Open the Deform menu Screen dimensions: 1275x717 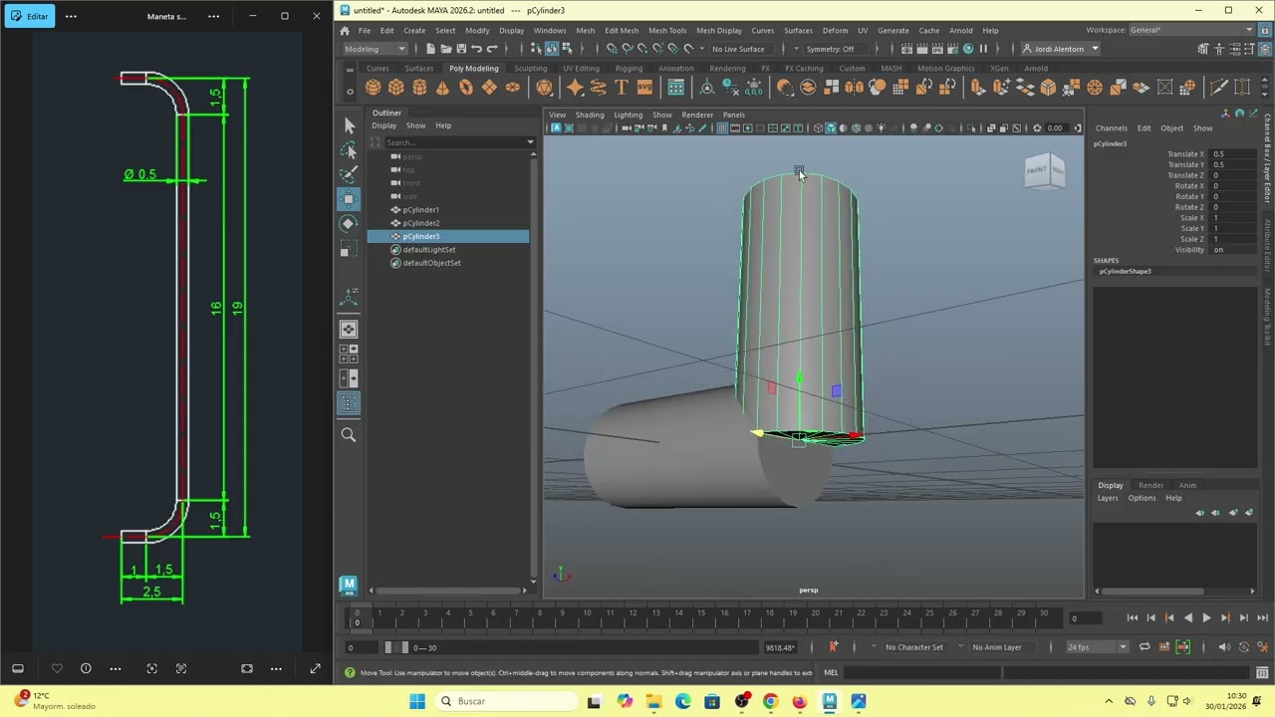click(835, 30)
